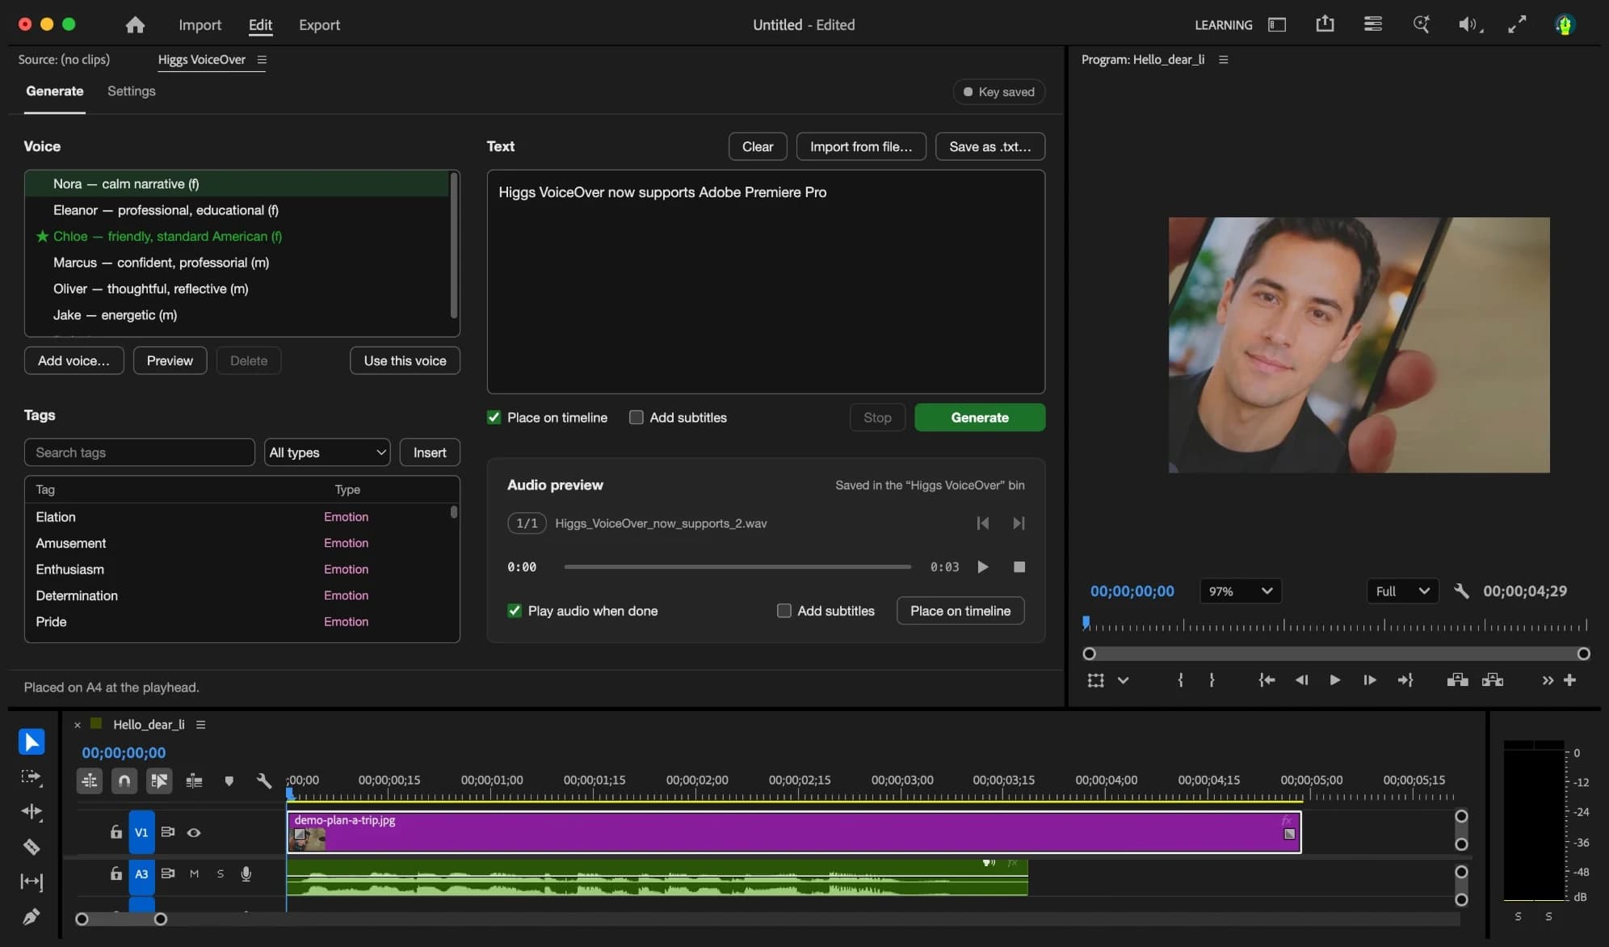Pick the Razor tool
The height and width of the screenshot is (947, 1609).
(32, 847)
